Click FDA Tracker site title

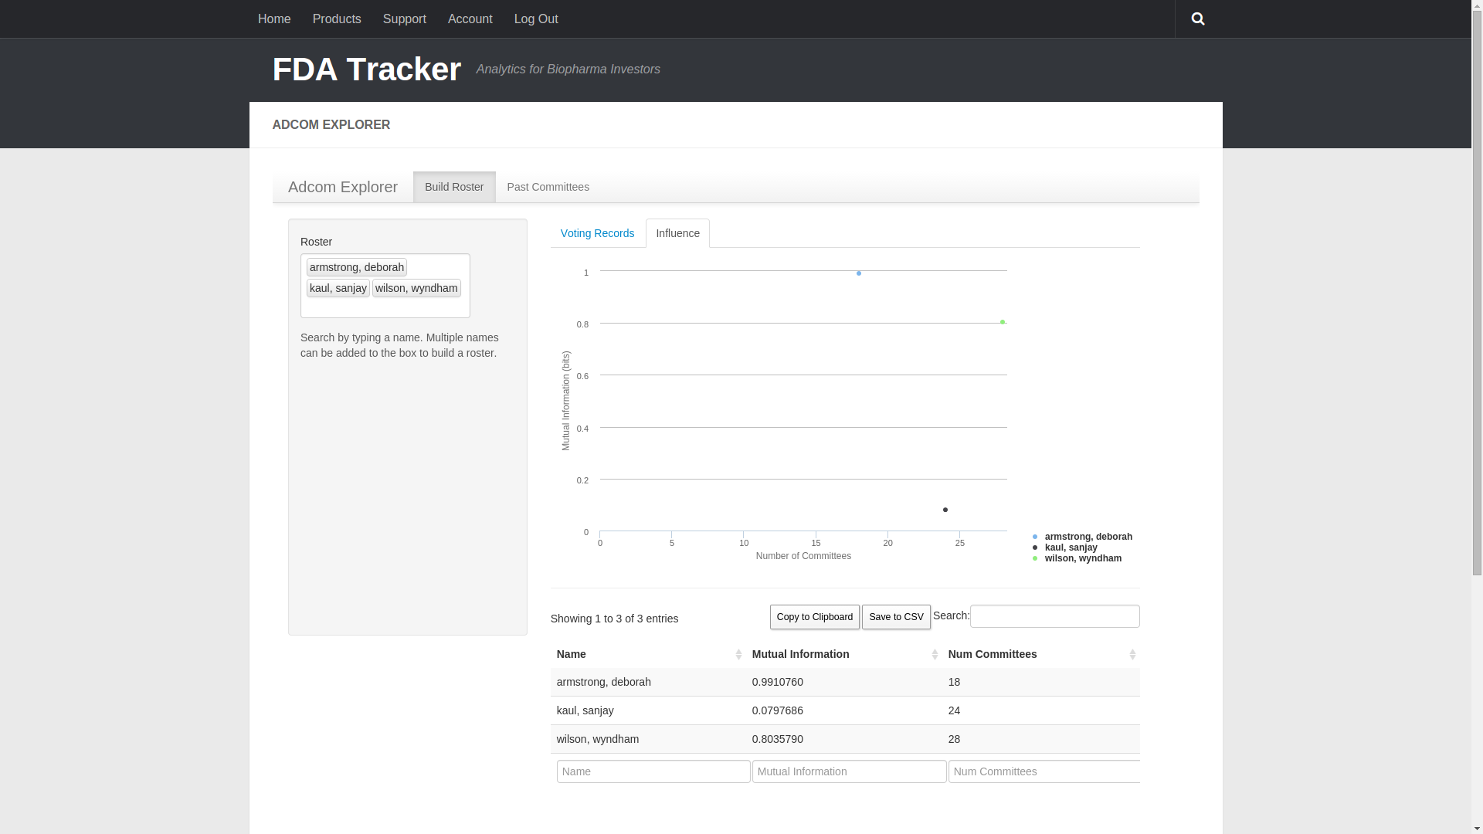point(367,69)
